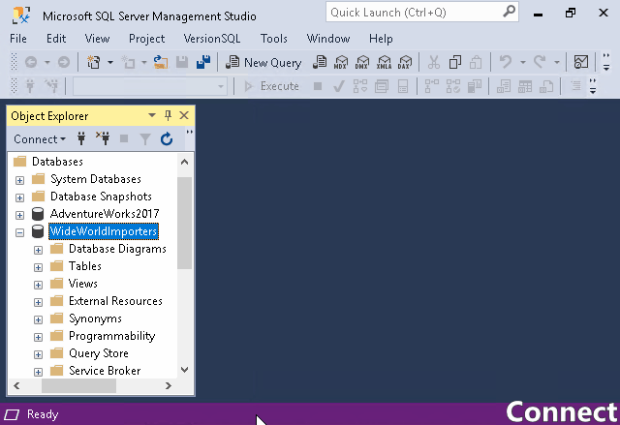This screenshot has width=620, height=425.
Task: Select the Service Broker folder
Action: pos(105,371)
